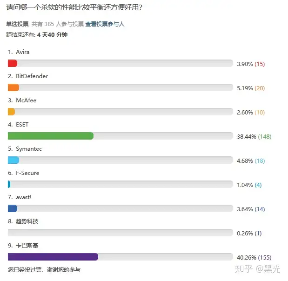
Task: Select the Avira option label
Action: pyautogui.click(x=23, y=52)
